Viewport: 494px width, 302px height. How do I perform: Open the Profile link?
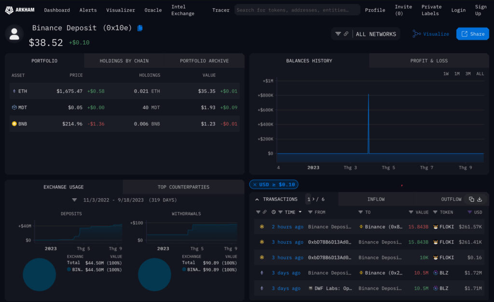[x=375, y=10]
